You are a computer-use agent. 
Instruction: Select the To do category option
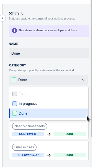click(49, 94)
